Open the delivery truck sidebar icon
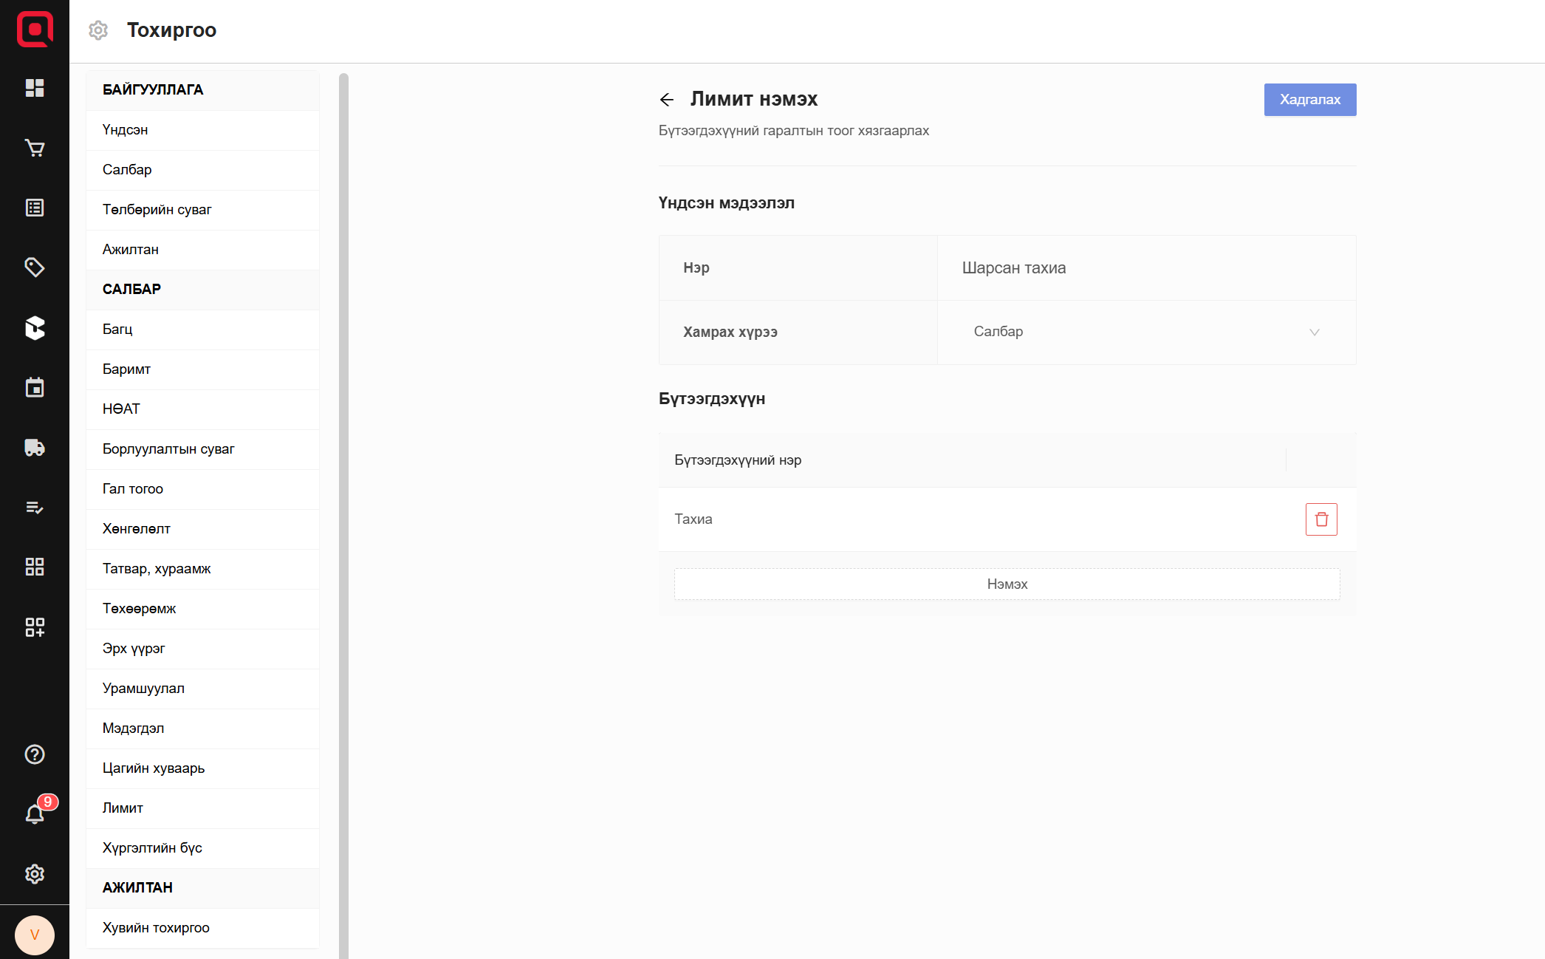This screenshot has width=1545, height=959. pos(35,448)
